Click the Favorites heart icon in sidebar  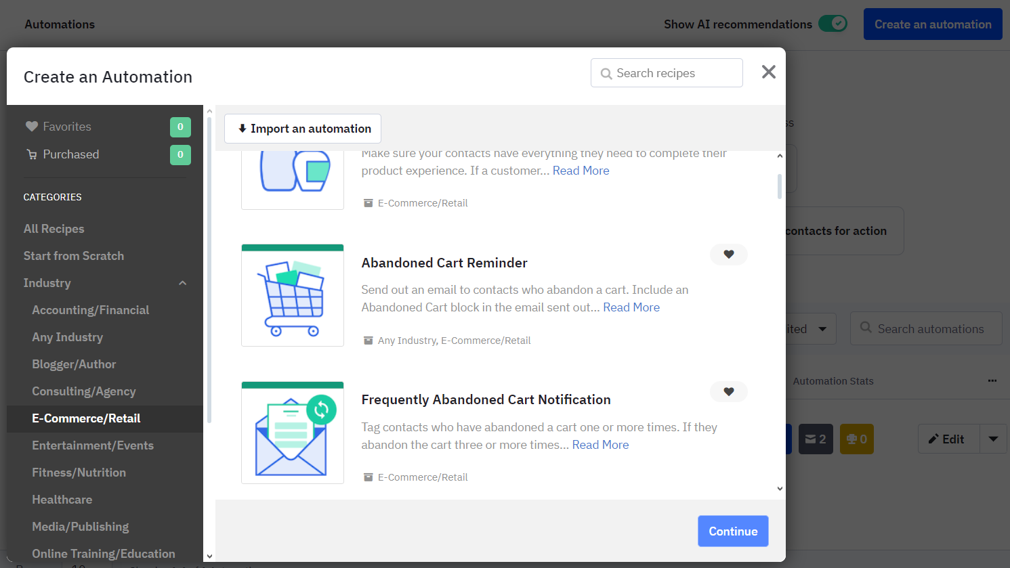tap(31, 126)
